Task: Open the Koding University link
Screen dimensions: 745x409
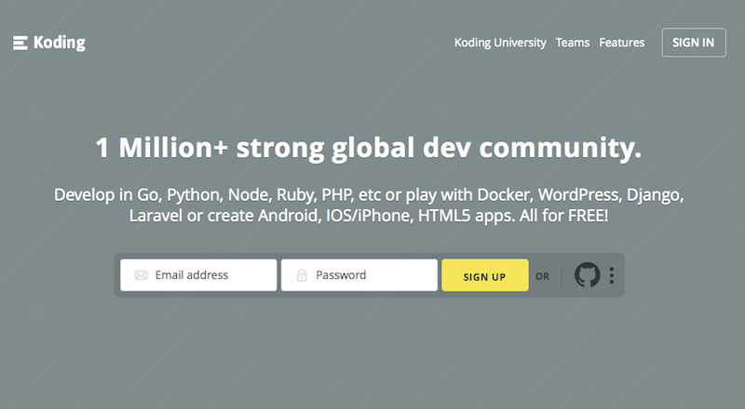Action: click(500, 43)
